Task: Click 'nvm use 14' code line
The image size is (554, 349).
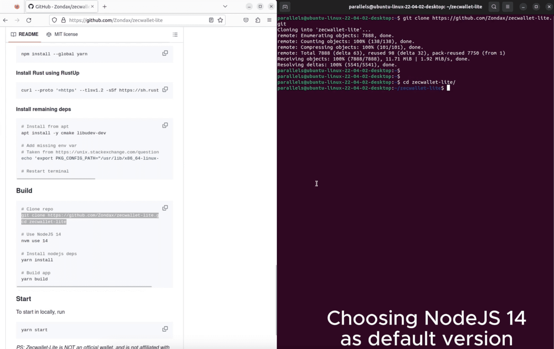Action: (34, 241)
